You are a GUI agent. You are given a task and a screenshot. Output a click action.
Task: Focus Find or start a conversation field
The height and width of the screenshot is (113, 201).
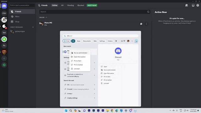click(22, 5)
